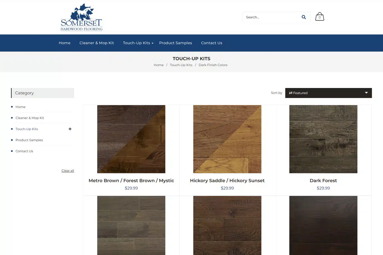Select Home in the navigation bar
The height and width of the screenshot is (255, 383).
(x=64, y=43)
